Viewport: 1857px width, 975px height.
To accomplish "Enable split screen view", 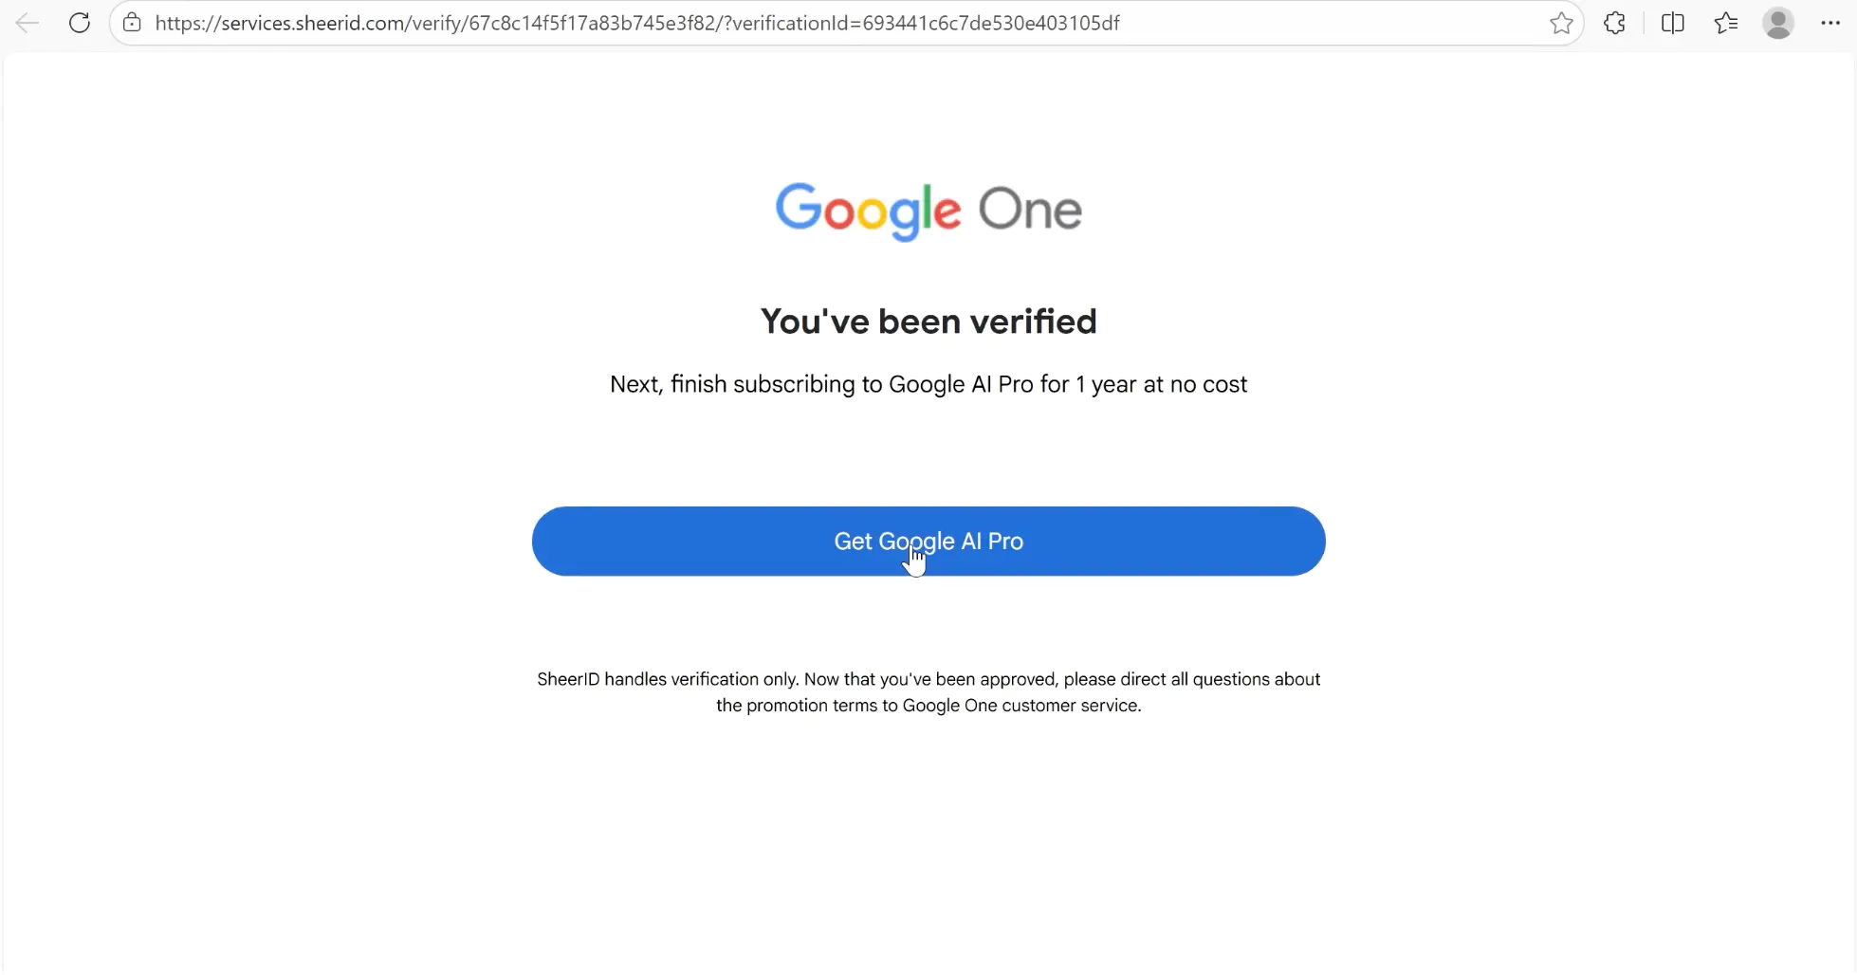I will (1673, 23).
